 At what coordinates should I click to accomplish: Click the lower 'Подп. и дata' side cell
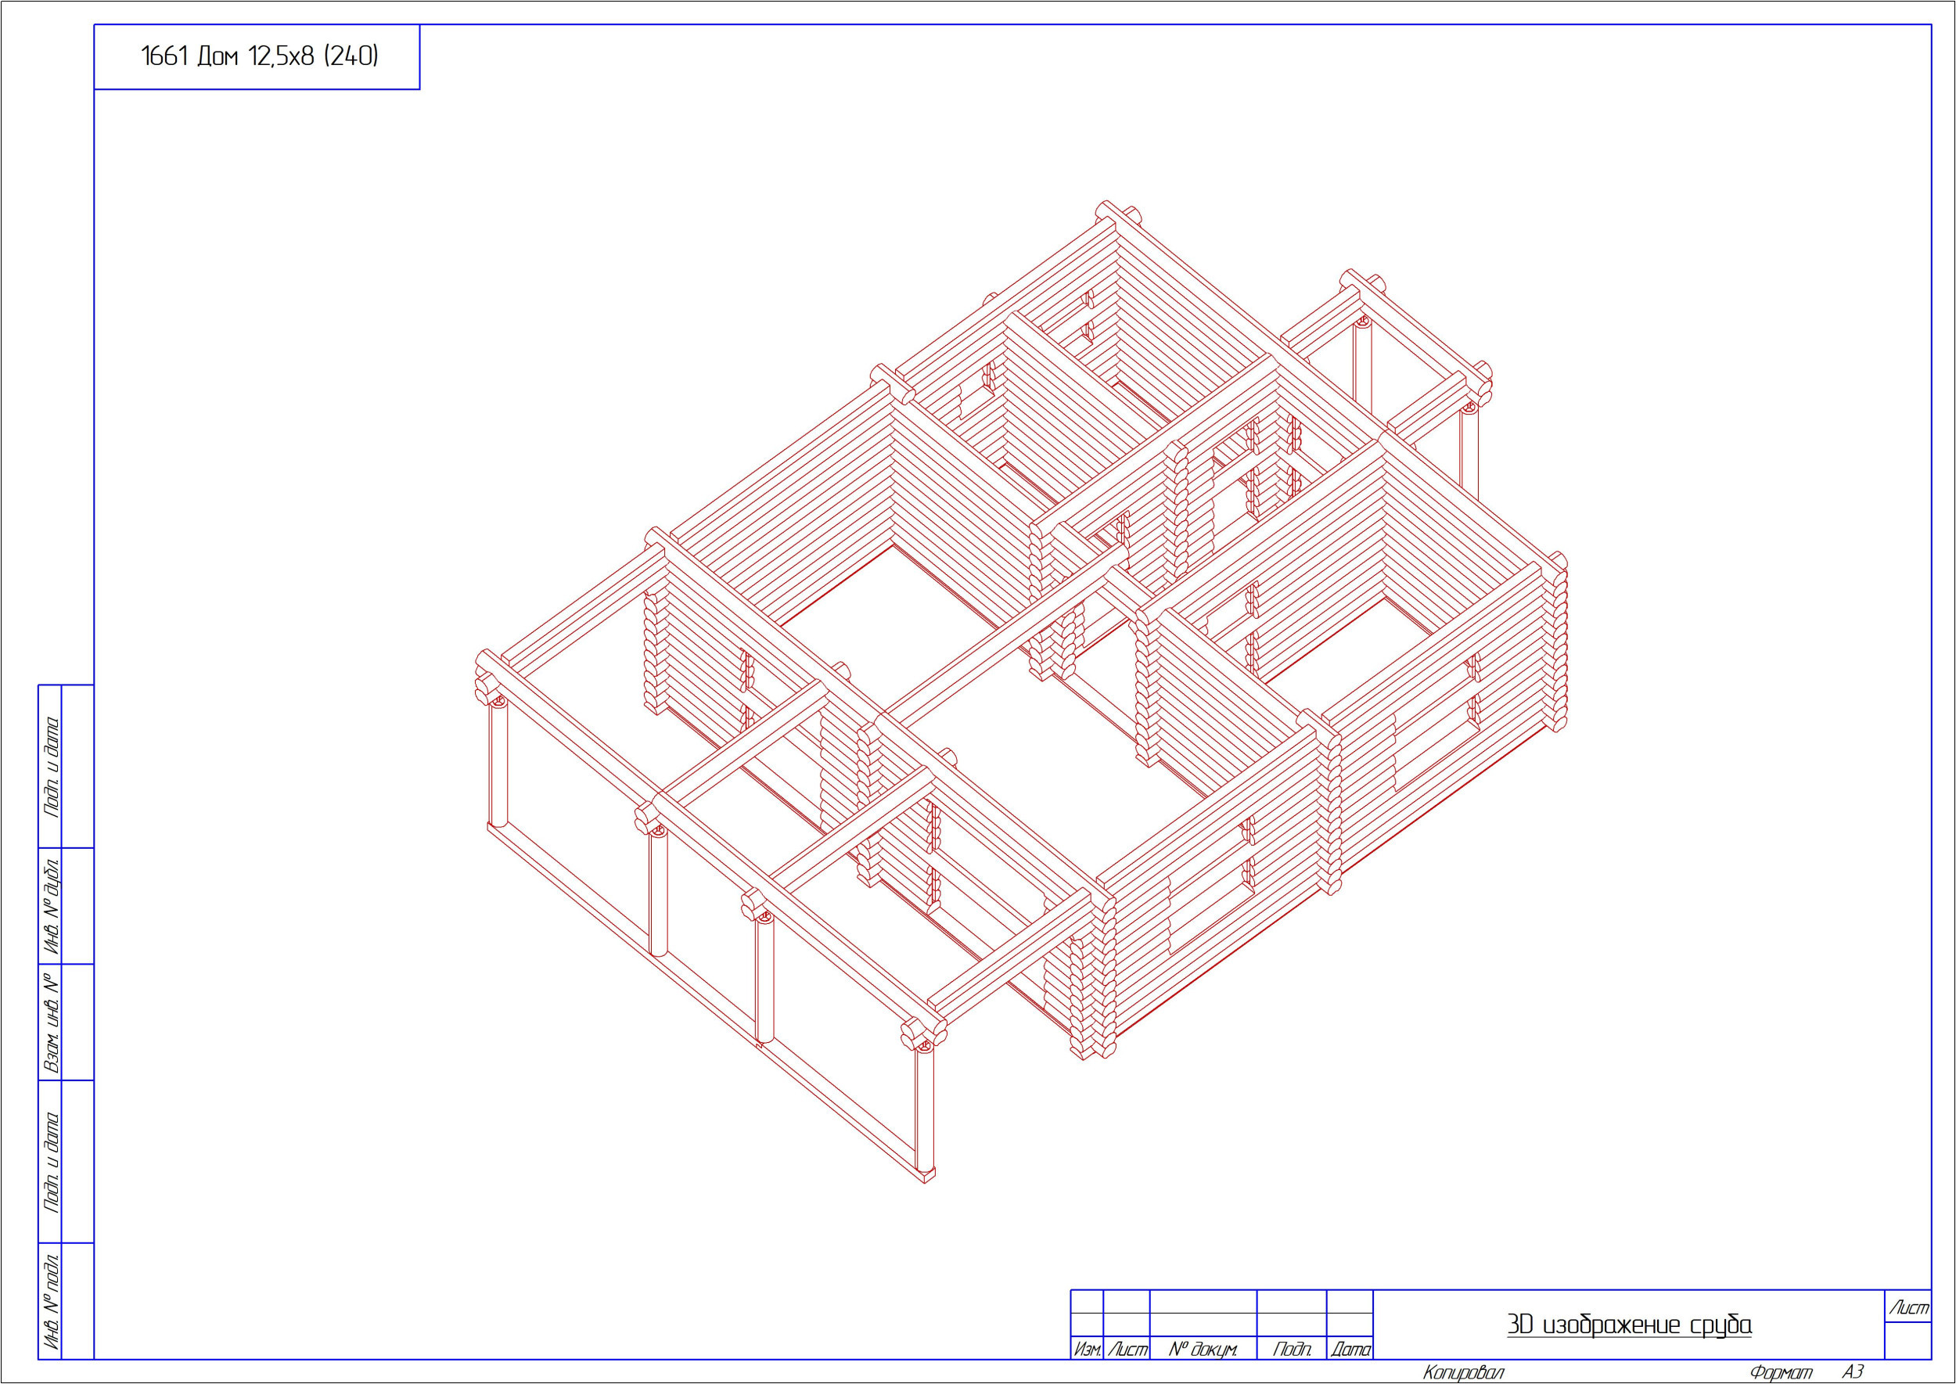[51, 1162]
